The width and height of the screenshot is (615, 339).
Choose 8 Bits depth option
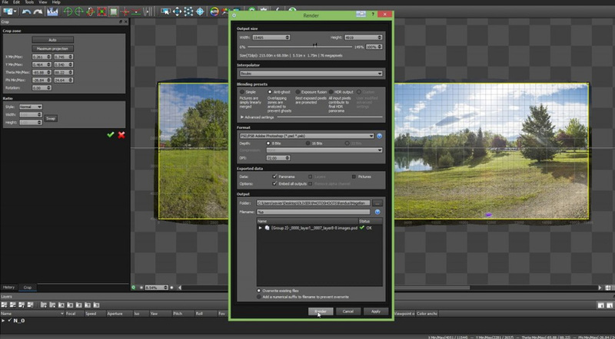(268, 143)
